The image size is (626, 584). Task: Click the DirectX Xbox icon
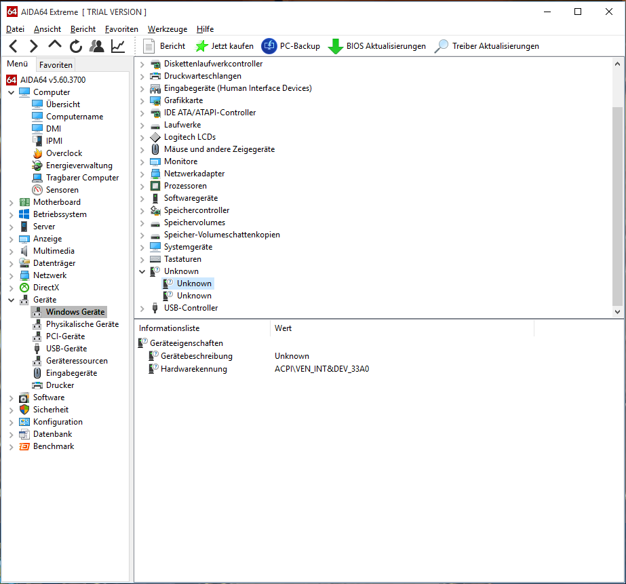tap(24, 288)
